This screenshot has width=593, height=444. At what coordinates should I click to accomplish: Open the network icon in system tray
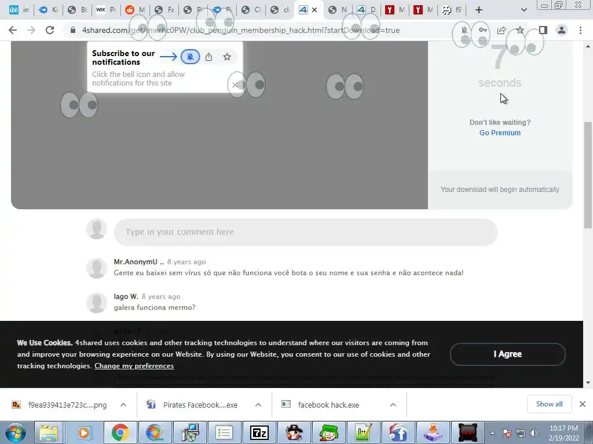pyautogui.click(x=521, y=433)
